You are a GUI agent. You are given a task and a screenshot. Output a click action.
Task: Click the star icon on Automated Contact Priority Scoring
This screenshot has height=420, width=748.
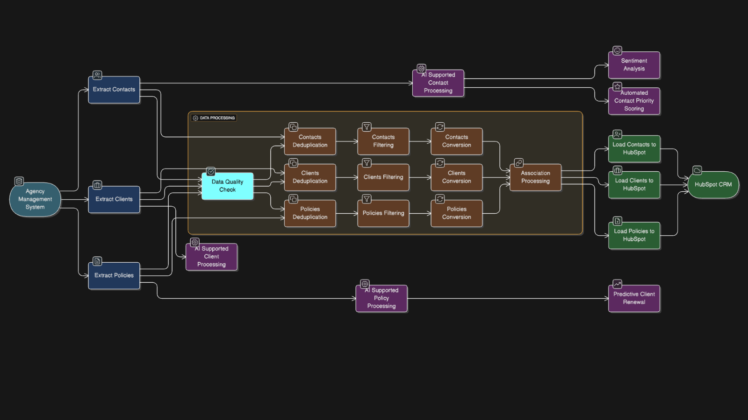617,86
